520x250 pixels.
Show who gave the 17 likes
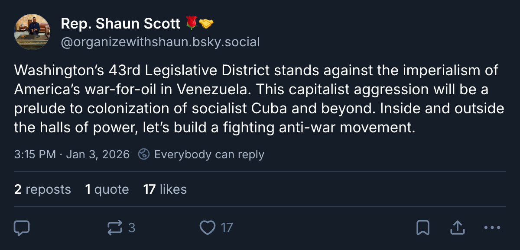click(165, 189)
